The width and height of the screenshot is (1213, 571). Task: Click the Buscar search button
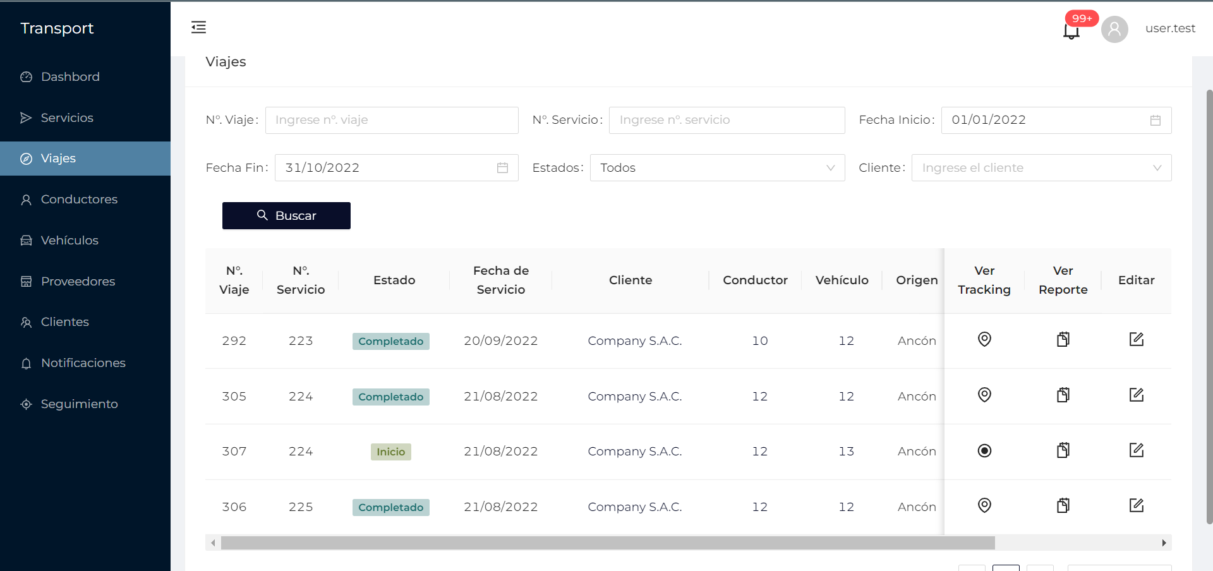click(286, 215)
